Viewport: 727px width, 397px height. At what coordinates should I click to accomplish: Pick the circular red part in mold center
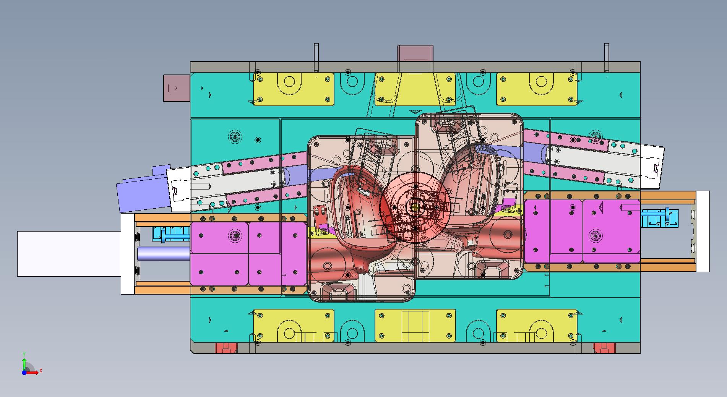click(x=415, y=208)
